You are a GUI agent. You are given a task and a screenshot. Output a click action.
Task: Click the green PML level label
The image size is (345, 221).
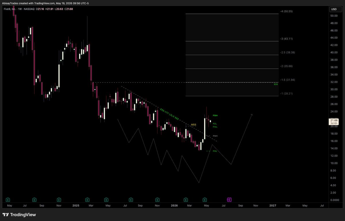point(215,151)
